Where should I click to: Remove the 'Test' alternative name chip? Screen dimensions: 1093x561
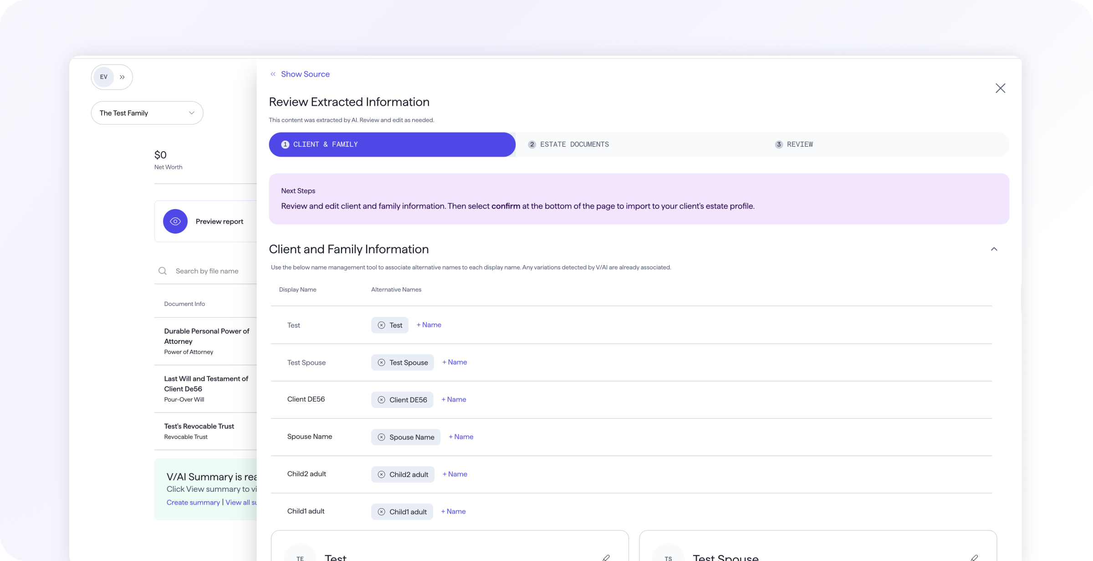coord(381,325)
